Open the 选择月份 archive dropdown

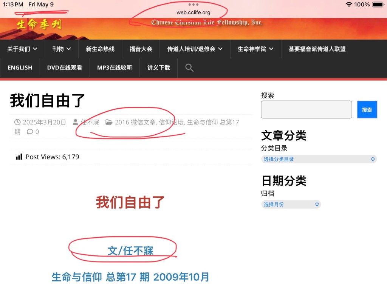pos(291,204)
